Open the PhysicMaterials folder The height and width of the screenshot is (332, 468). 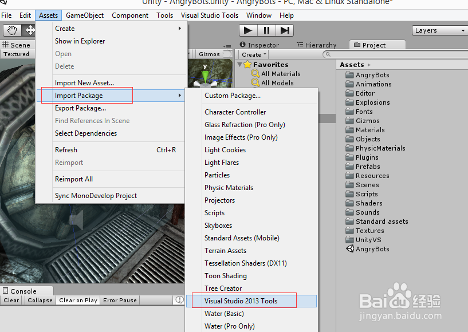pyautogui.click(x=375, y=148)
